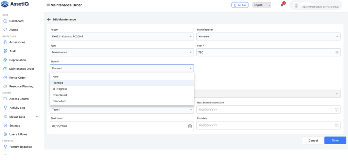The height and width of the screenshot is (165, 348).
Task: Open the Next Maintenance Date calendar icon
Action: [x=336, y=110]
